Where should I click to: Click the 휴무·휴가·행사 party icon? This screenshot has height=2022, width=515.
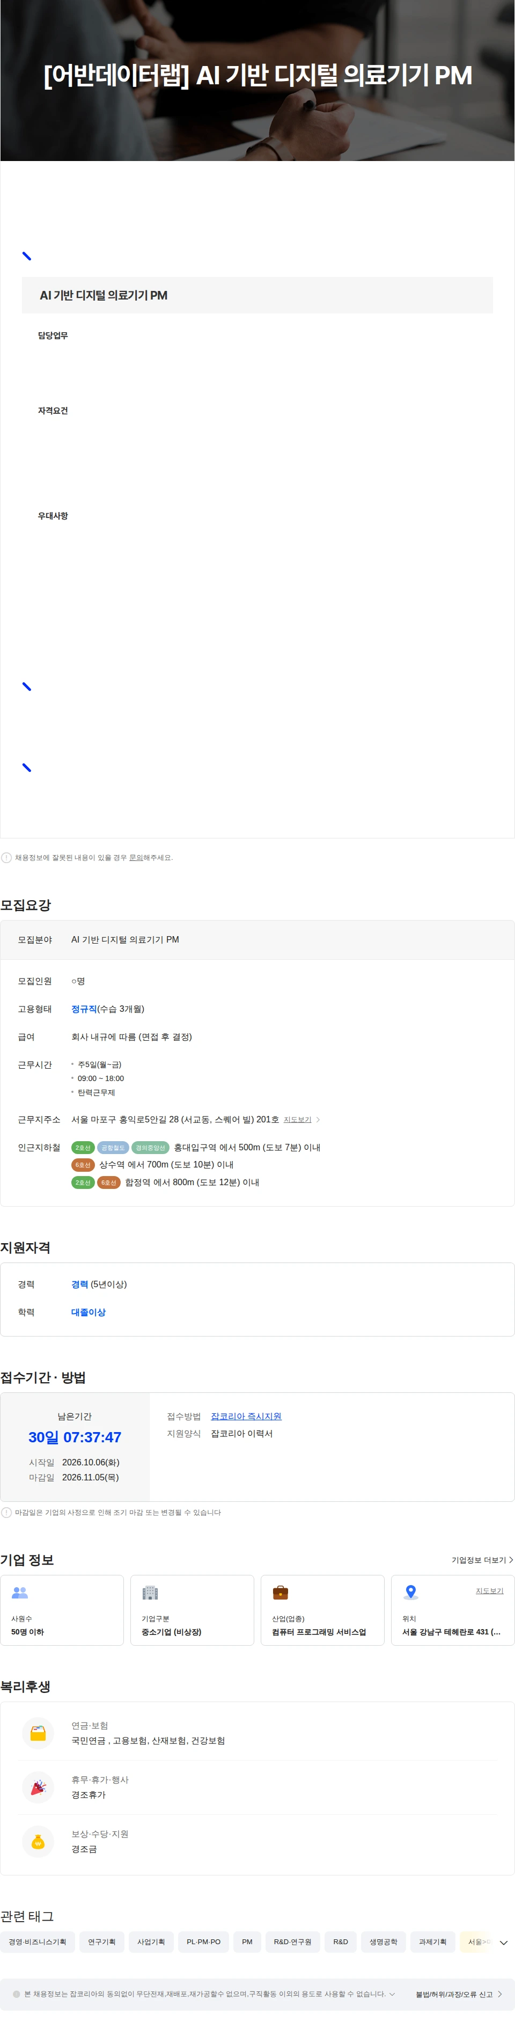pyautogui.click(x=38, y=1787)
